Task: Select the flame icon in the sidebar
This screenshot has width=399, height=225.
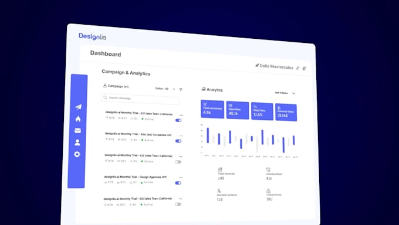Action: 78,119
